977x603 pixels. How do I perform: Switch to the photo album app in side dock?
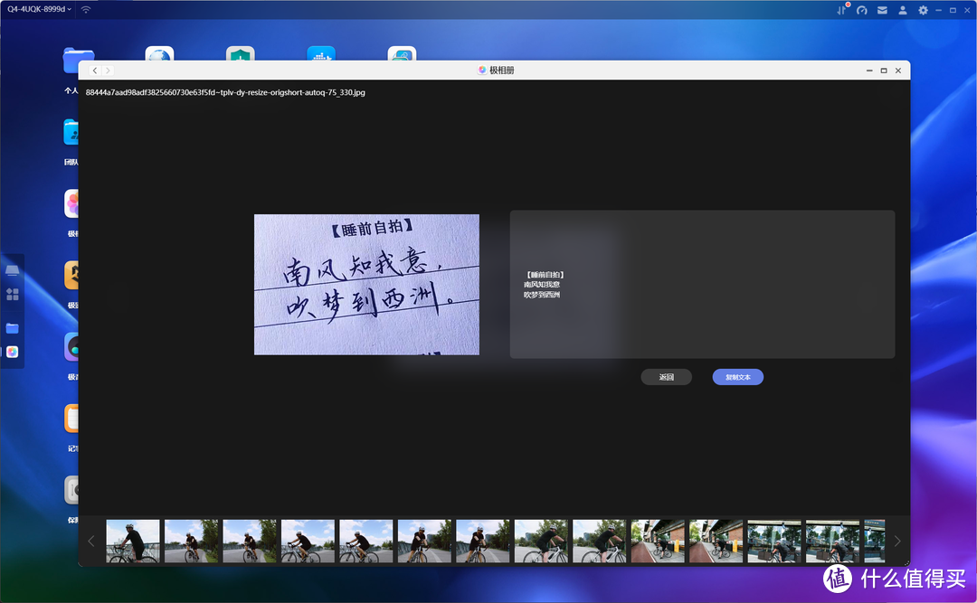[13, 352]
